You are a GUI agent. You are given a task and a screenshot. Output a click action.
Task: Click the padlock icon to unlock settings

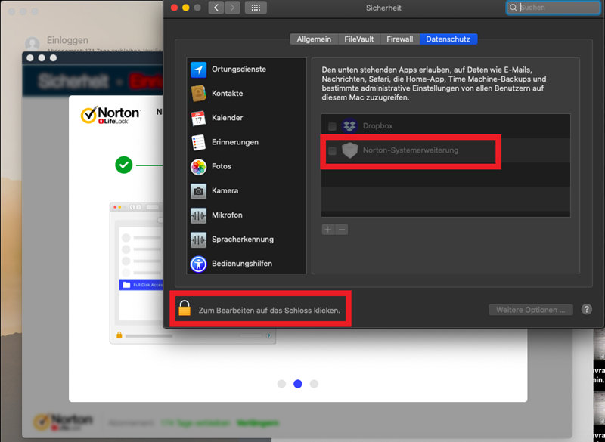click(185, 308)
